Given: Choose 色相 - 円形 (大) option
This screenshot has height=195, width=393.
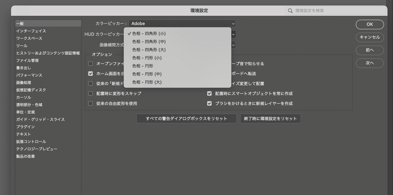Looking at the screenshot, I should coord(178,82).
